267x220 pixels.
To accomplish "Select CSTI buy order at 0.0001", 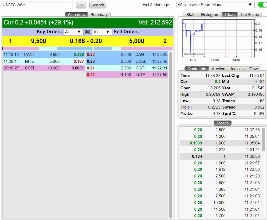I will click(x=44, y=68).
